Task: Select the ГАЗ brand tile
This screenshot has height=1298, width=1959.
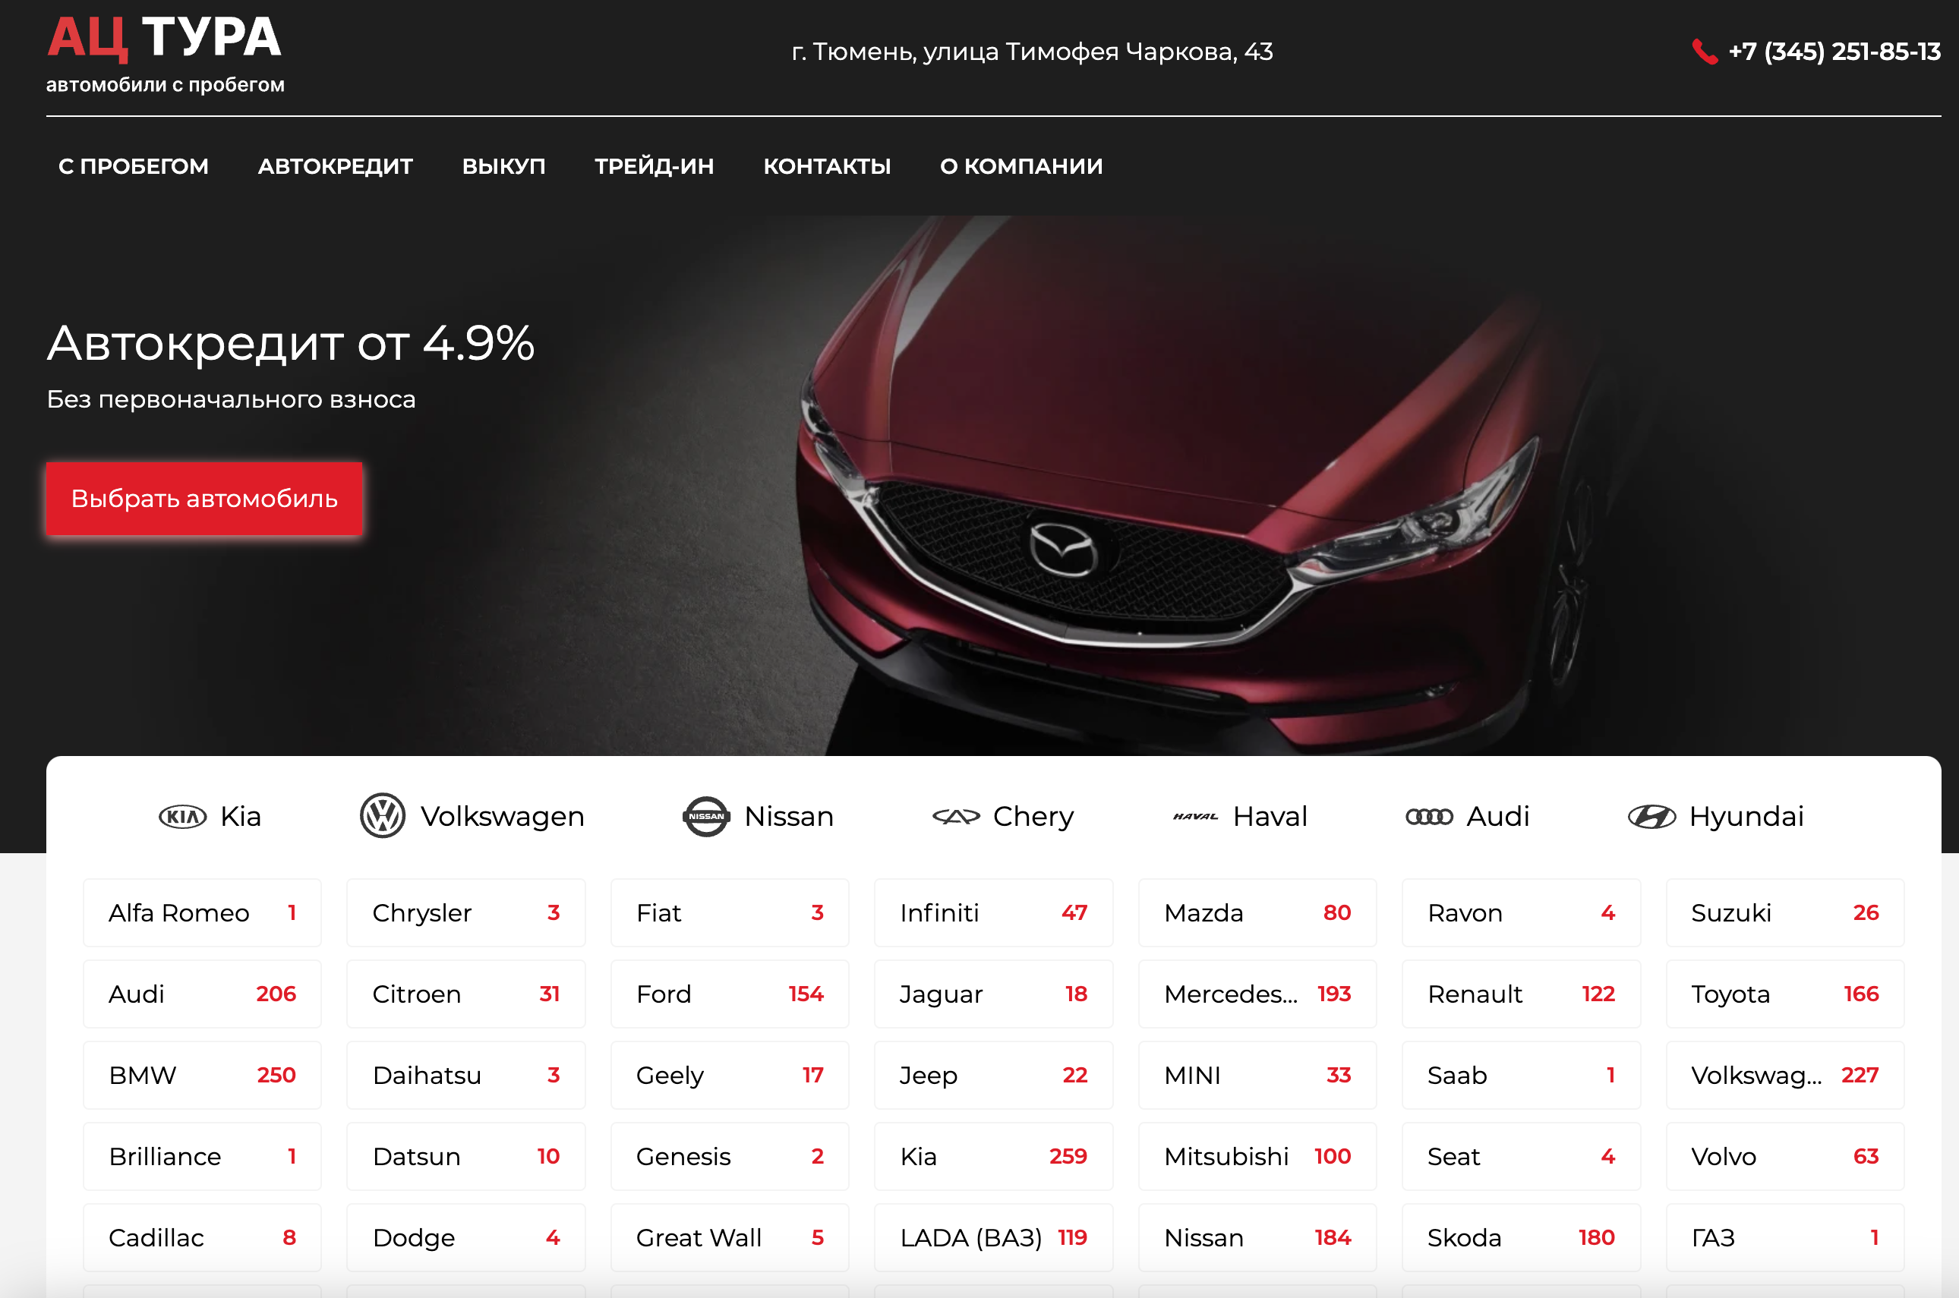Action: 1785,1237
